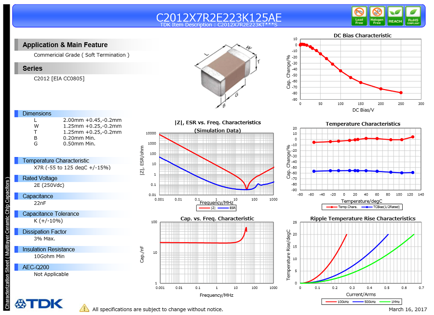
Task: Click the W dimension value 1.25mm +0.25,-0.2mm
Action: (x=92, y=126)
